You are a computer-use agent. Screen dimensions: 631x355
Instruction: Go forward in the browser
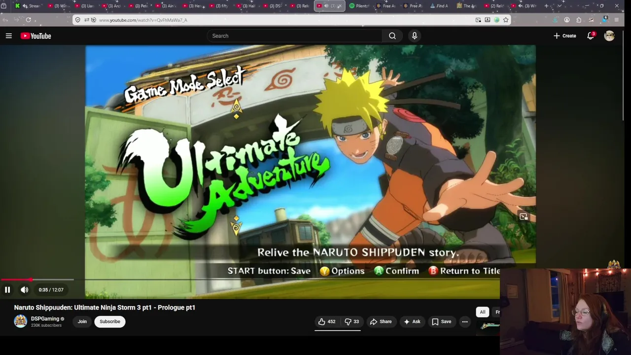coord(16,20)
